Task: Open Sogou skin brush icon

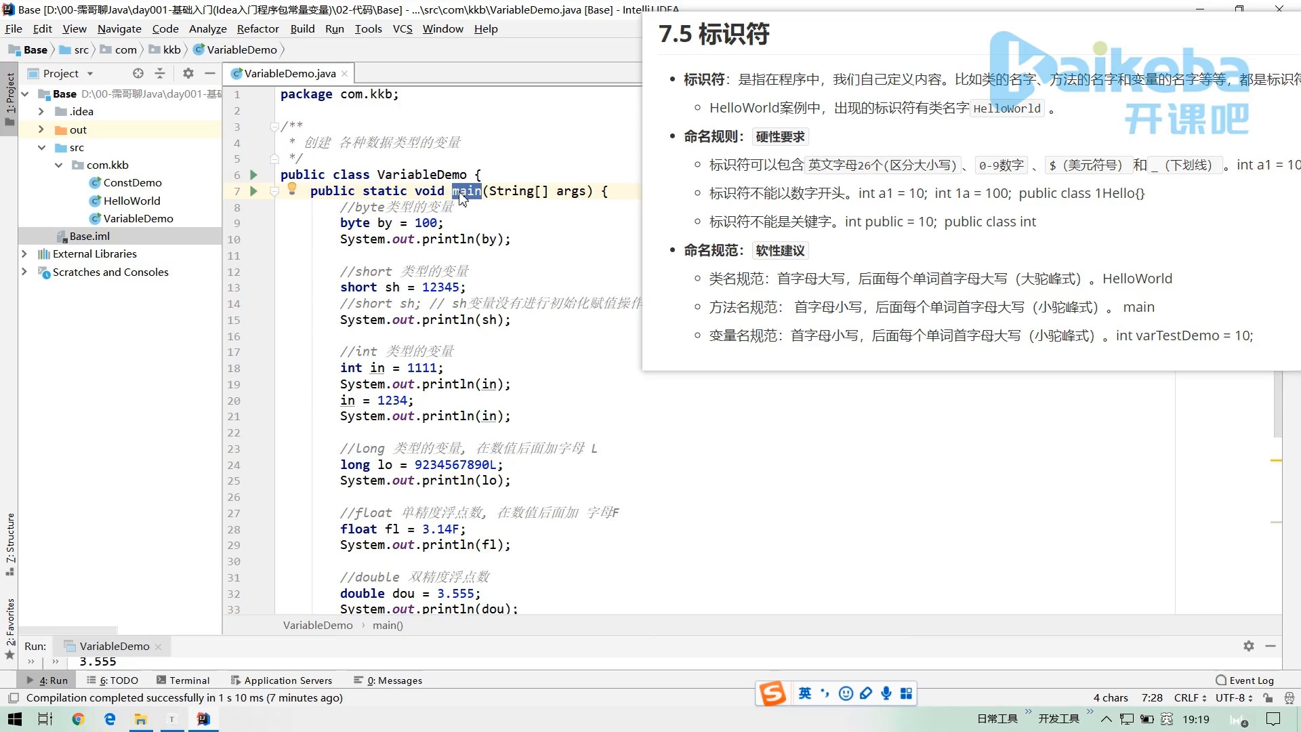Action: click(866, 693)
